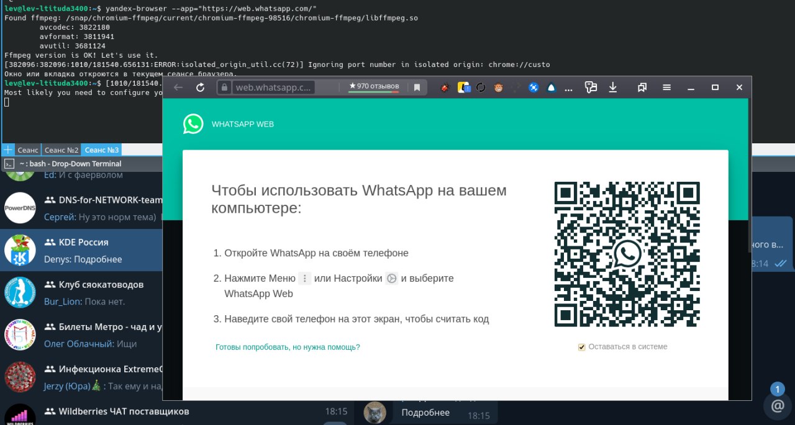Image resolution: width=795 pixels, height=425 pixels.
Task: Open the KDE Россия chat in Telegram
Action: coord(81,250)
